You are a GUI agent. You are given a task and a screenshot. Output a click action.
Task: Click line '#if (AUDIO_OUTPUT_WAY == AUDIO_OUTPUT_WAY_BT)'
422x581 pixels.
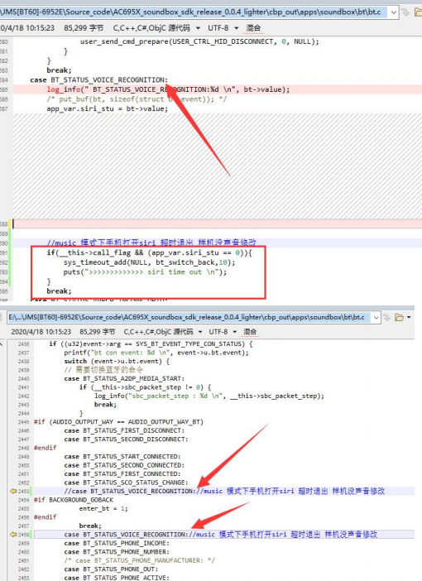(118, 421)
